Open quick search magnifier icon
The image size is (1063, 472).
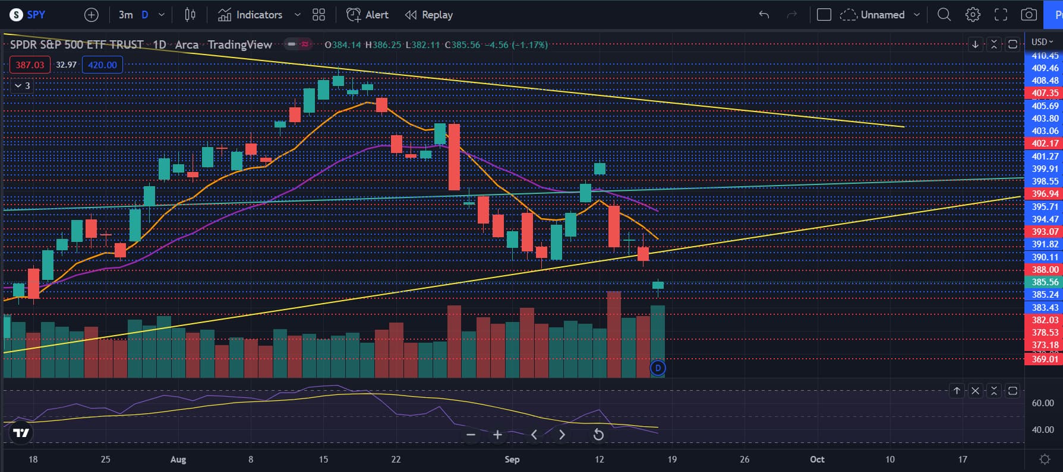(944, 15)
